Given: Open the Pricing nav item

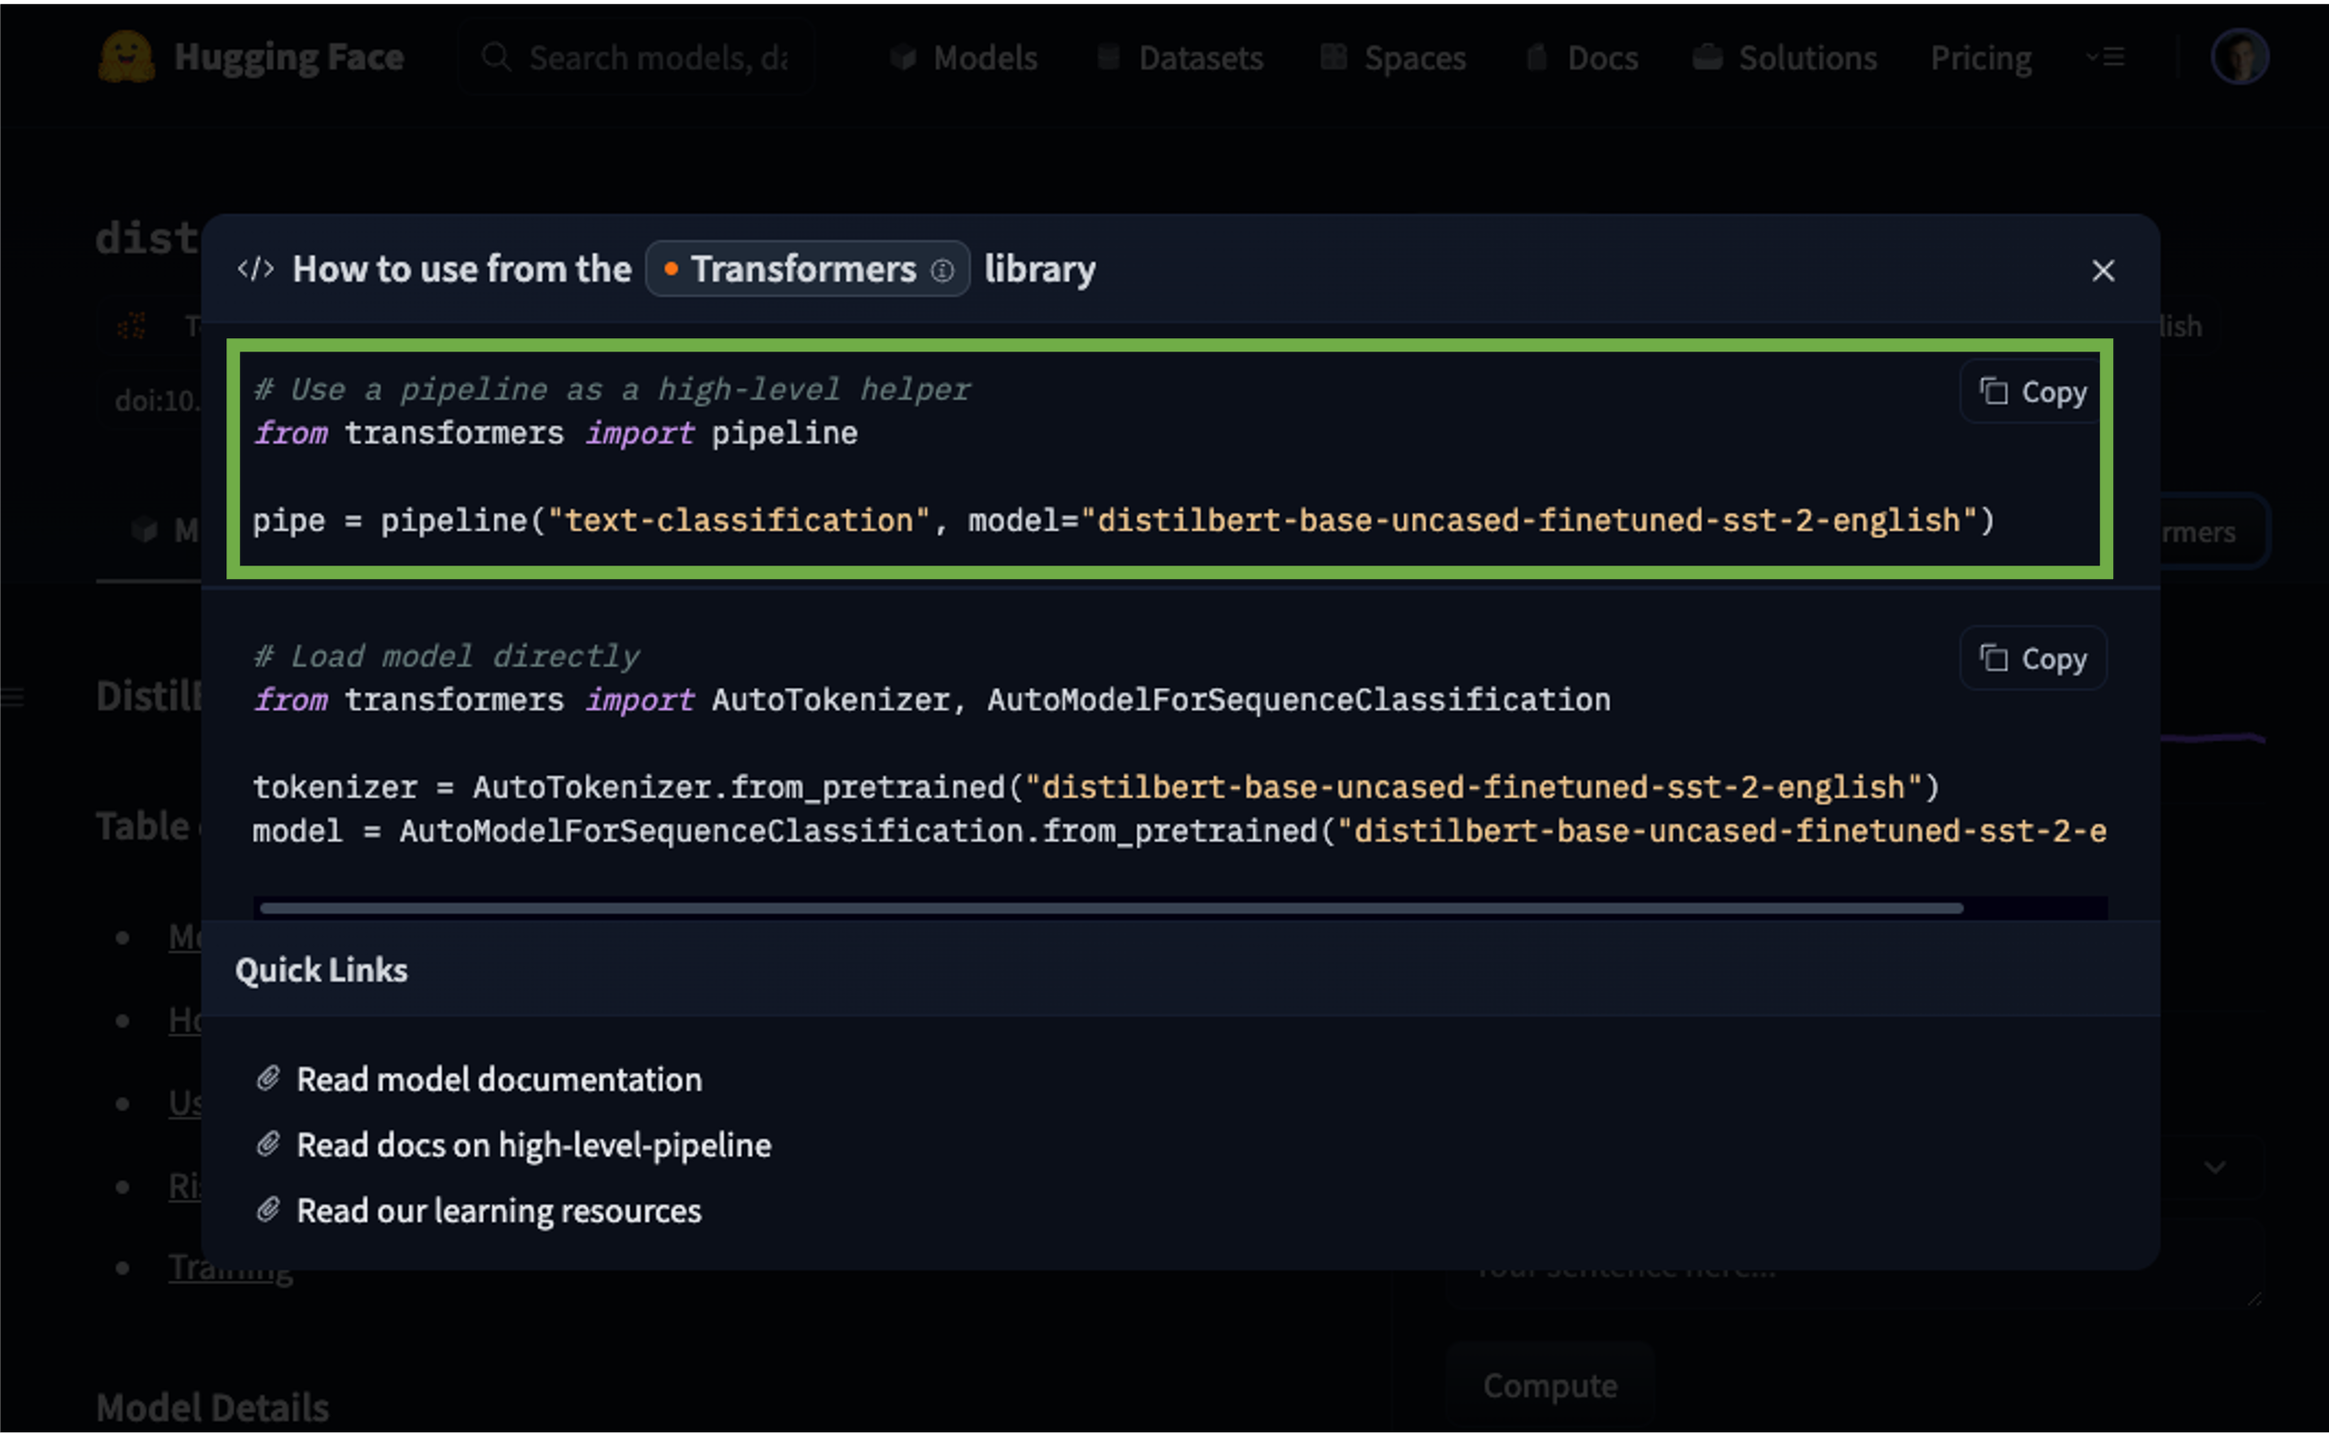Looking at the screenshot, I should [x=1980, y=58].
